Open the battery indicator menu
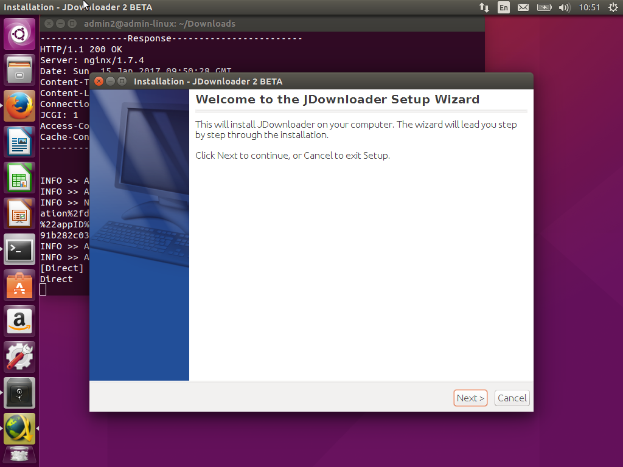 click(x=545, y=7)
